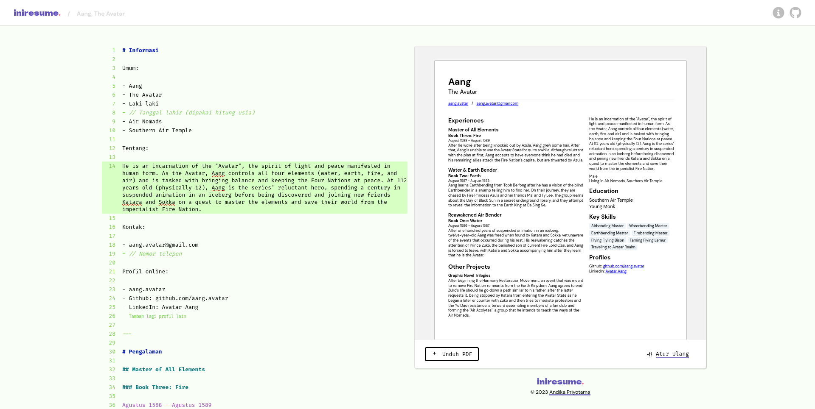Click the download arrow icon on Unduh PDF
This screenshot has height=409, width=815.
pyautogui.click(x=434, y=353)
